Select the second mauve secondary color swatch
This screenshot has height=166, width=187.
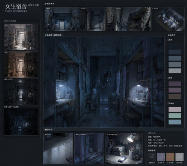click(175, 90)
